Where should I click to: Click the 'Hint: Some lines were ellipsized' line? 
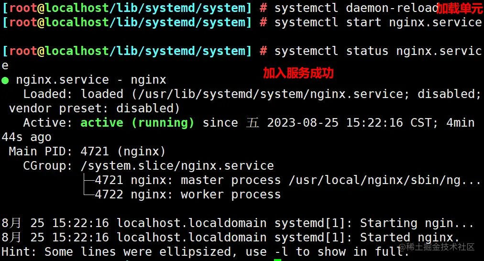click(205, 252)
